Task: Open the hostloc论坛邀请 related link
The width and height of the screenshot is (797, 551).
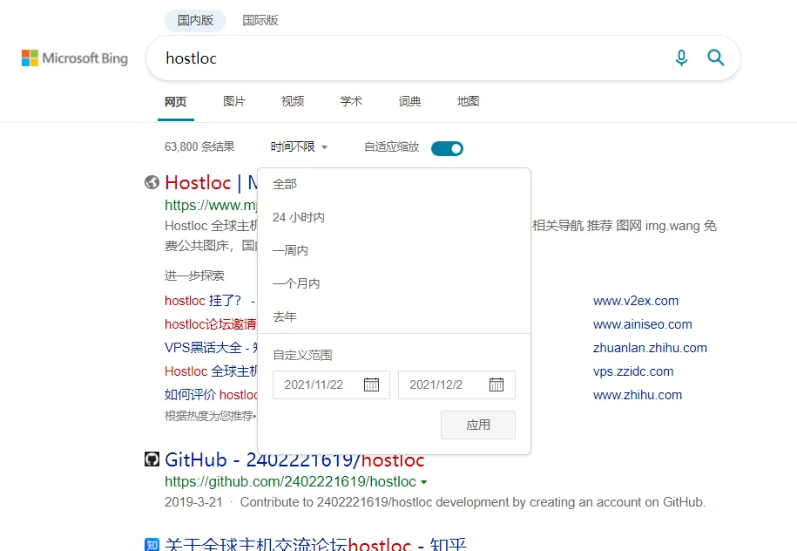Action: pos(211,324)
